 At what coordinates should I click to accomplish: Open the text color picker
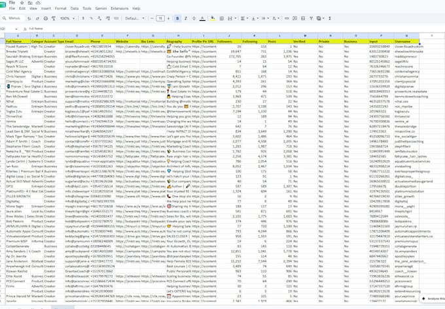pyautogui.click(x=202, y=18)
